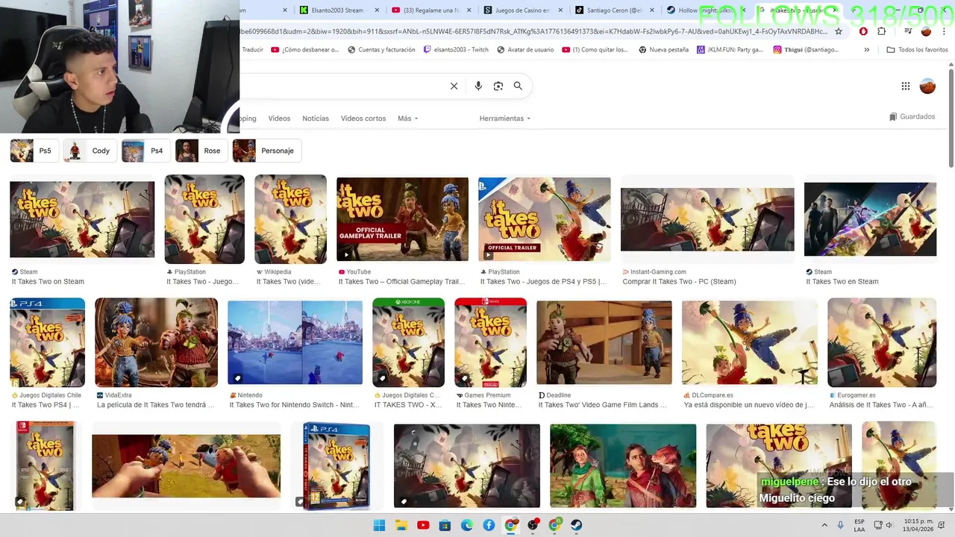Open the JKLM.FUN Party games bookmark
The height and width of the screenshot is (537, 955).
point(730,50)
